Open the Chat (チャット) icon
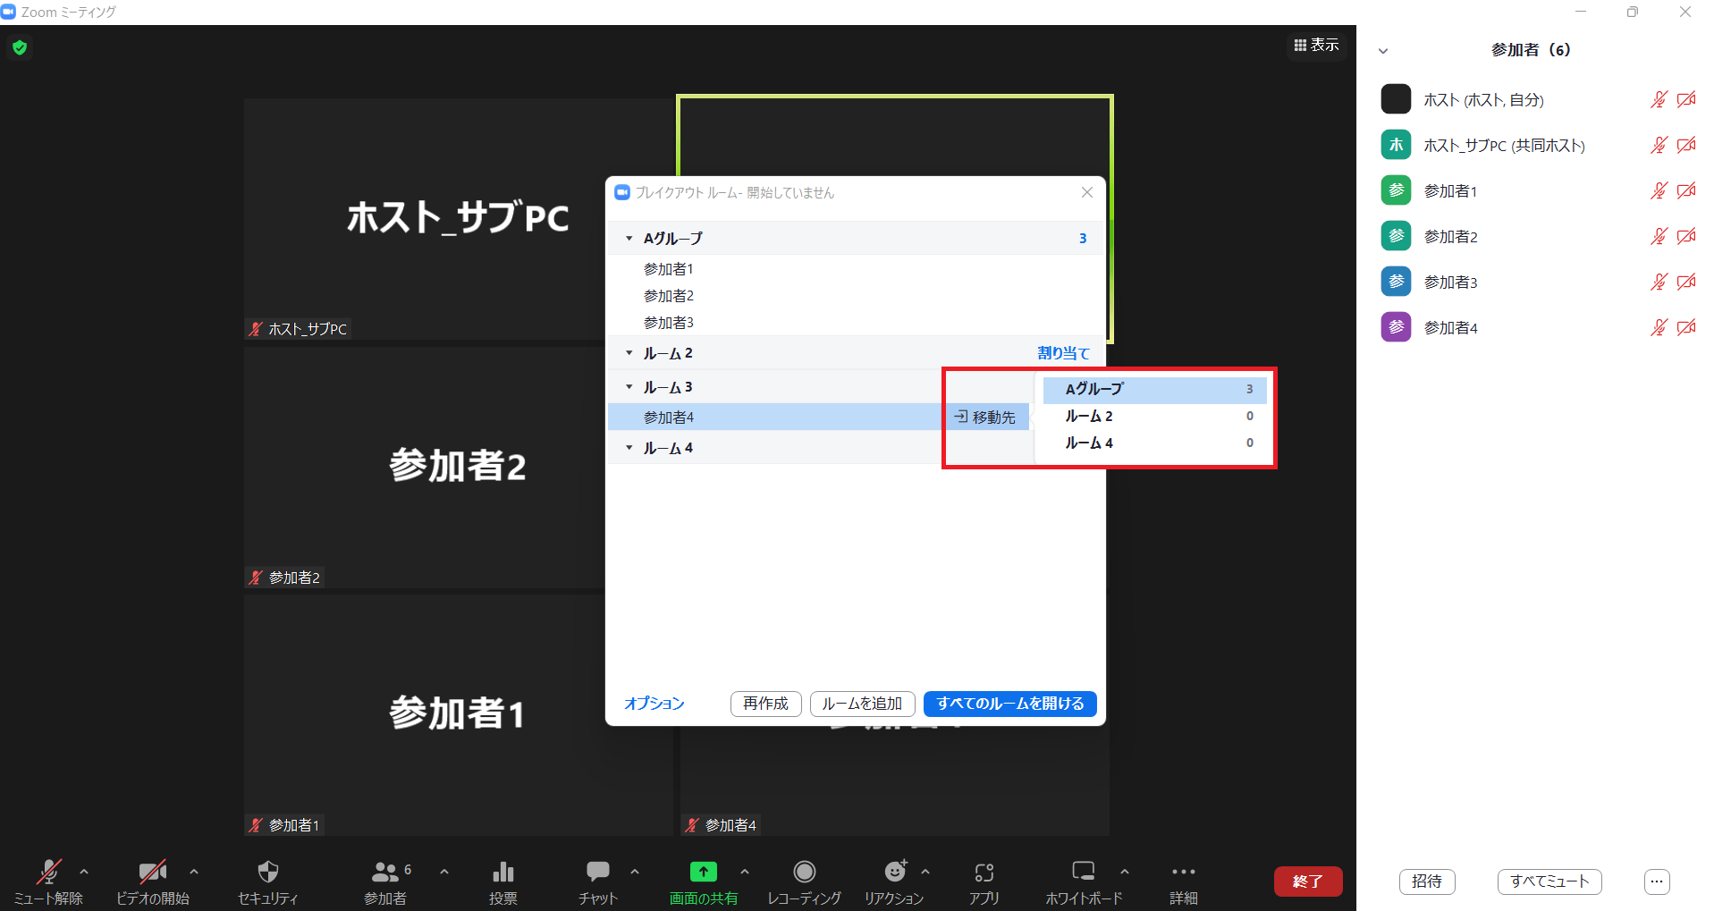The width and height of the screenshot is (1714, 911). coord(597,873)
